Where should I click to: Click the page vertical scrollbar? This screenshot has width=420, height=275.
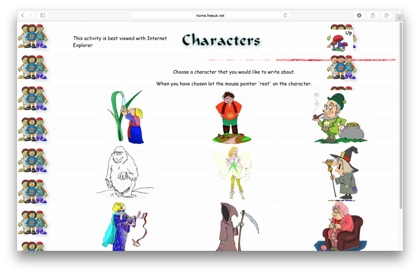pyautogui.click(x=401, y=115)
